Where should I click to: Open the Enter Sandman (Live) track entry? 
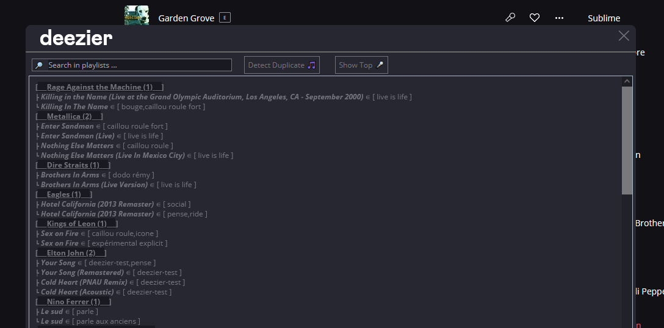point(78,136)
